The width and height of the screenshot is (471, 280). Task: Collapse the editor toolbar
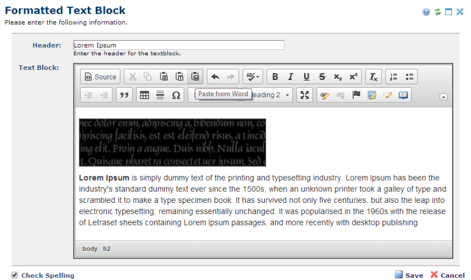(443, 97)
